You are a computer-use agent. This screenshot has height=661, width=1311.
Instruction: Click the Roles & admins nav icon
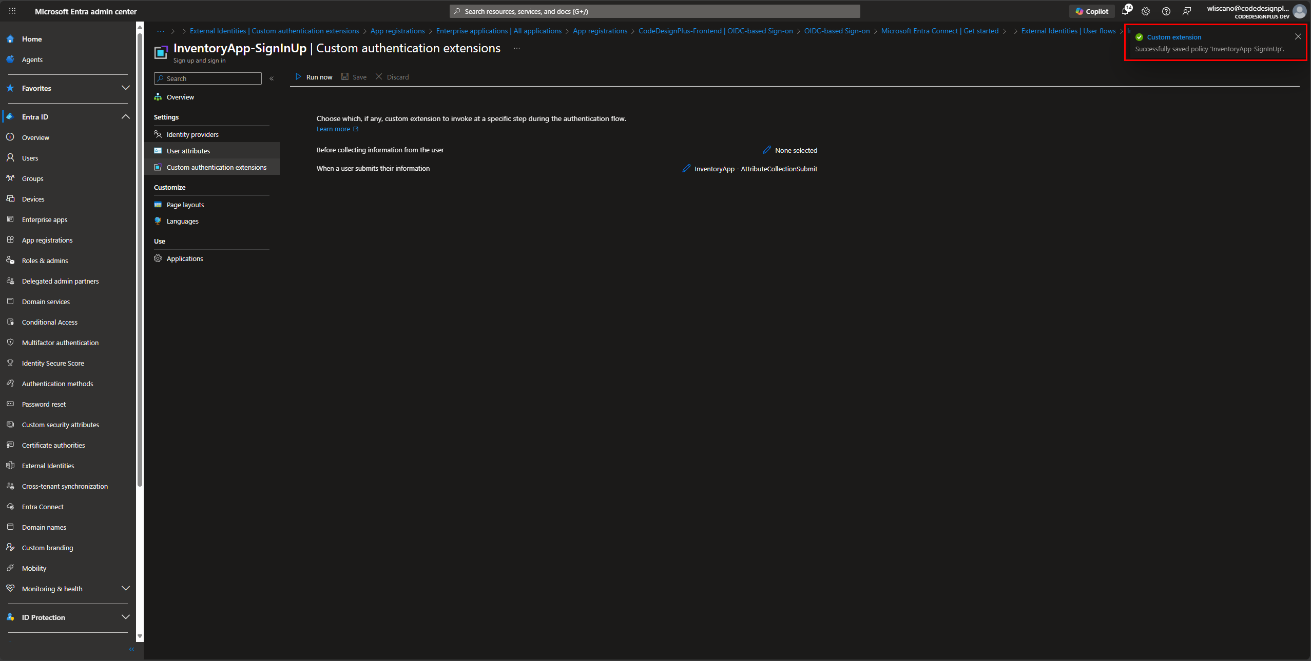[x=10, y=260]
